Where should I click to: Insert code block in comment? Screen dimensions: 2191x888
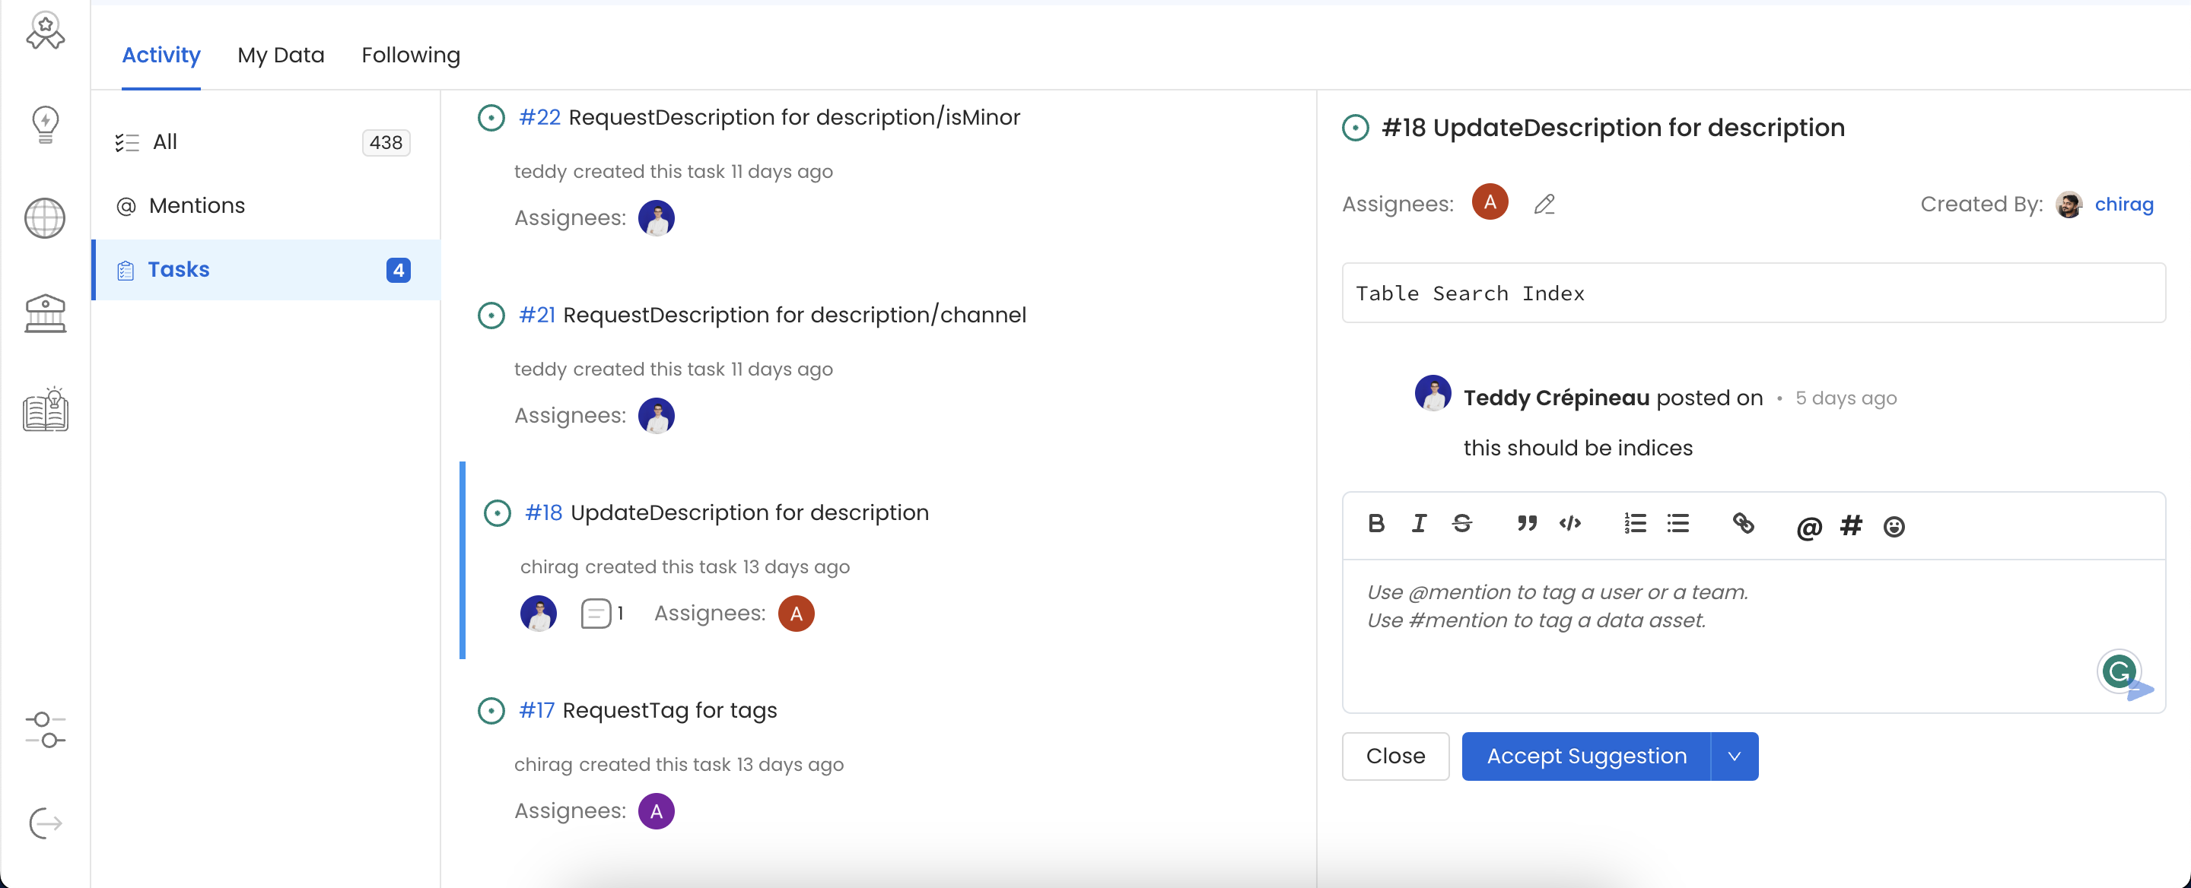tap(1570, 524)
